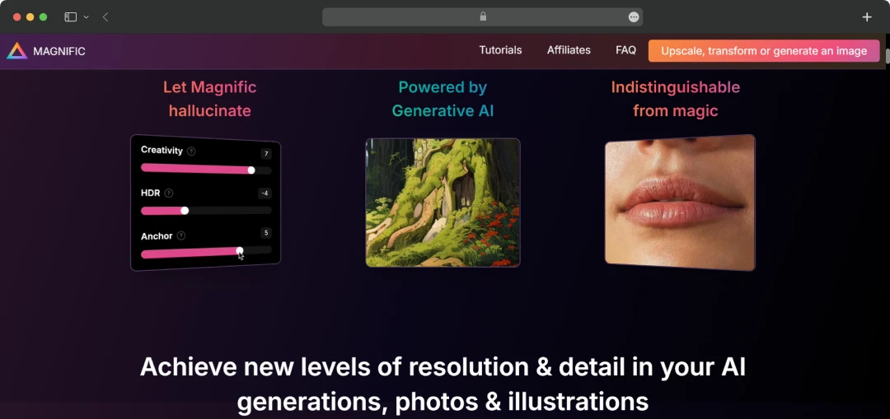Click the 'Let Magnific hallucinate' heading
Image resolution: width=890 pixels, height=419 pixels.
click(x=210, y=99)
